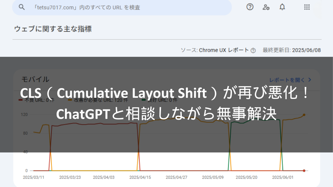This screenshot has width=333, height=187.
Task: Click the 2025/04/03 date label on the chart
Action: tap(104, 177)
